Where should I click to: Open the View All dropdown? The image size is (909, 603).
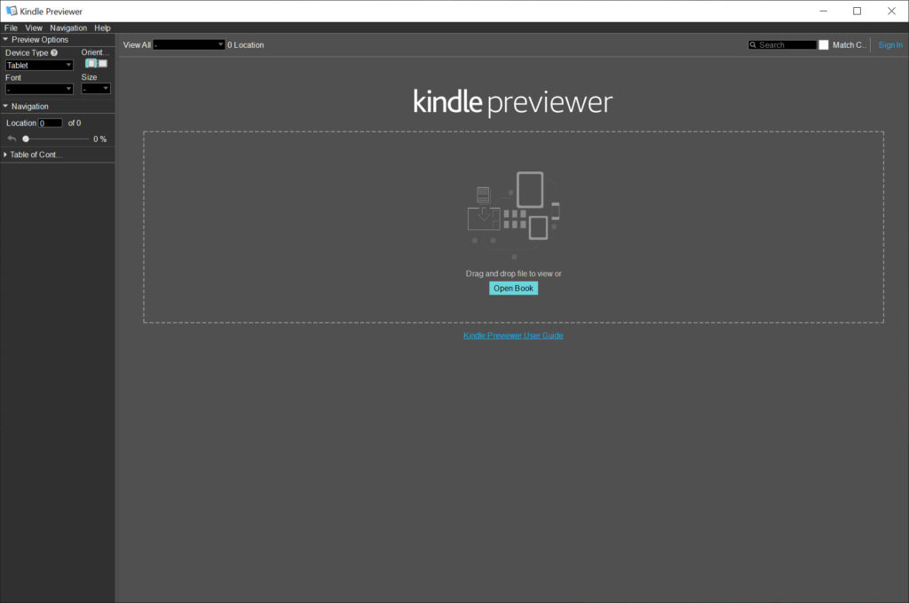click(189, 44)
